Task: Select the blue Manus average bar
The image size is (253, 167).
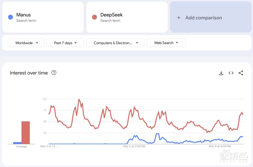Action: coord(18,143)
